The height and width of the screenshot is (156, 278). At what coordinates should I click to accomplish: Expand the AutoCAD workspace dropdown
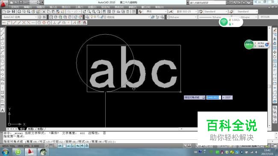20,17
